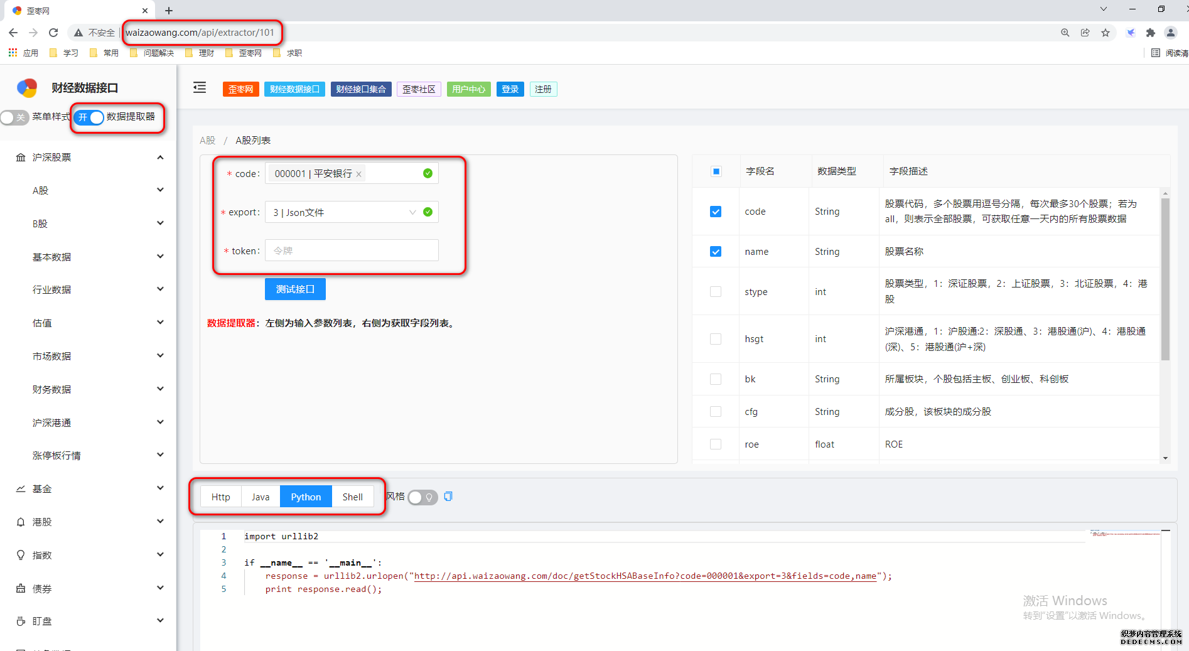Click the 财经数据接口 top nav button
The width and height of the screenshot is (1189, 651).
pyautogui.click(x=295, y=89)
